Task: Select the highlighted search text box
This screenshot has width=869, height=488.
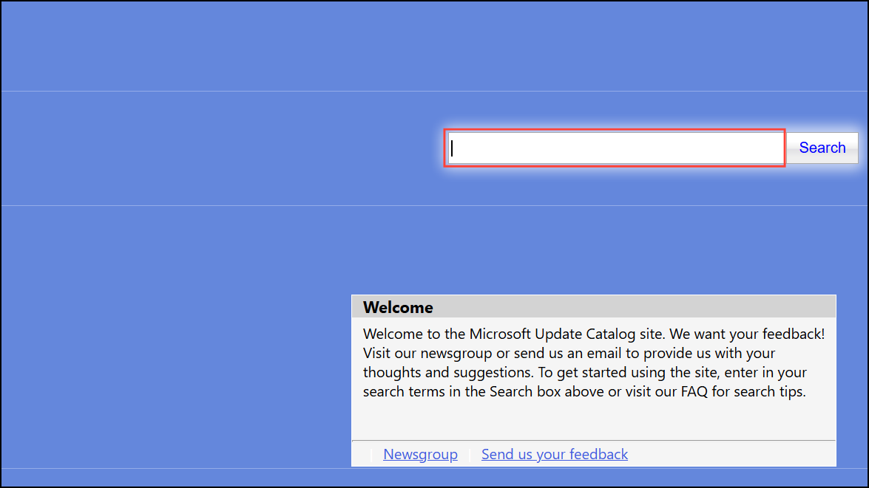Action: click(x=614, y=148)
